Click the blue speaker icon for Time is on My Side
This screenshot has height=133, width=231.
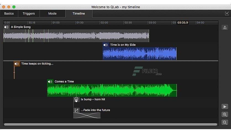tap(106, 45)
